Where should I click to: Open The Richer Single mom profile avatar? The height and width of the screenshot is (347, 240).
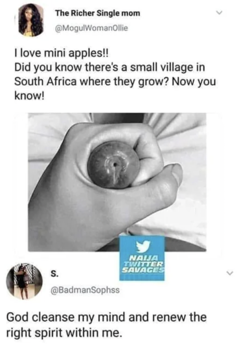coord(31,20)
